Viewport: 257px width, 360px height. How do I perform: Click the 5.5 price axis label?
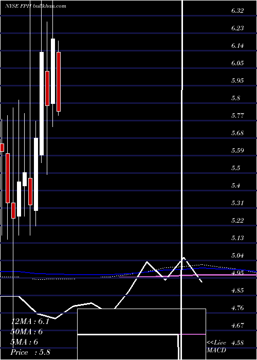[236, 168]
